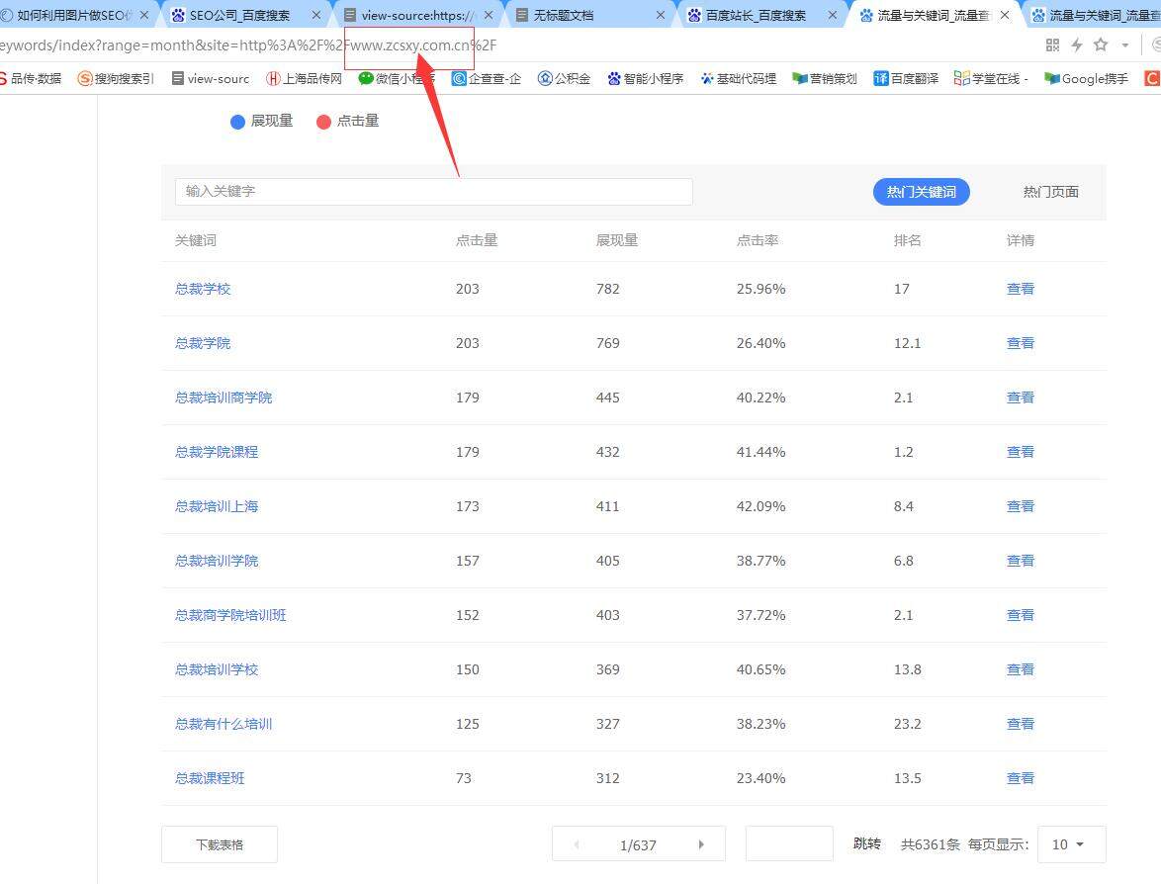Click the lightning icon next to address bar

tap(1077, 45)
